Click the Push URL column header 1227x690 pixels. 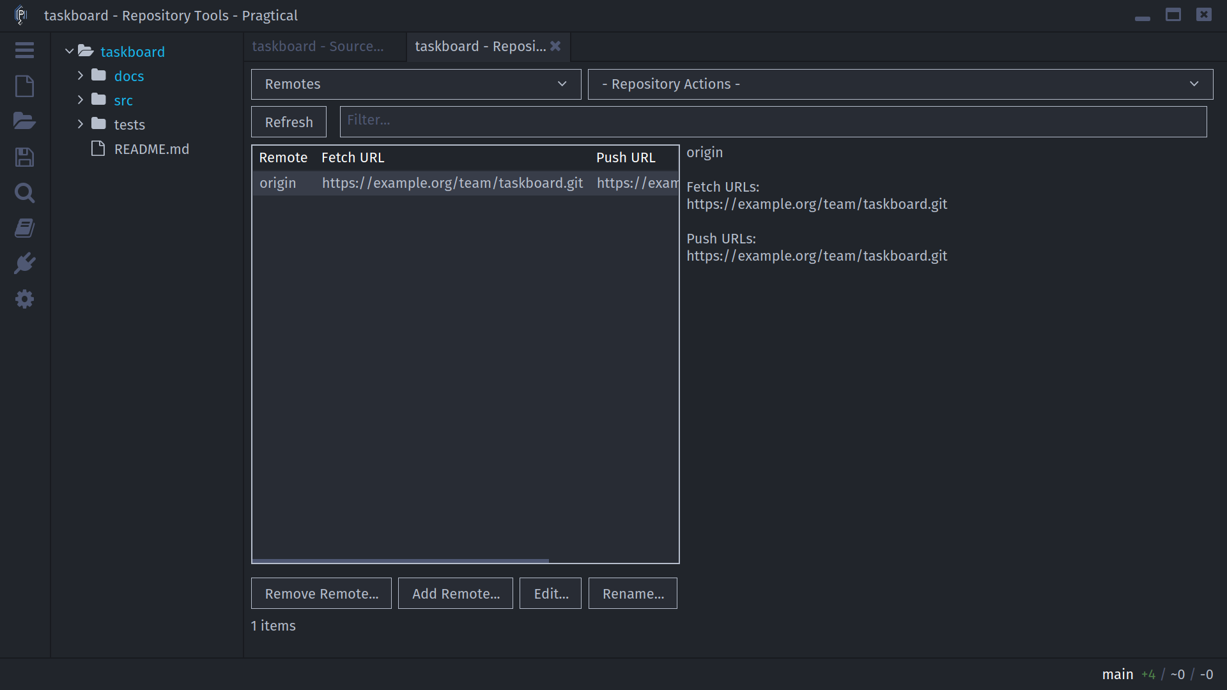(626, 158)
